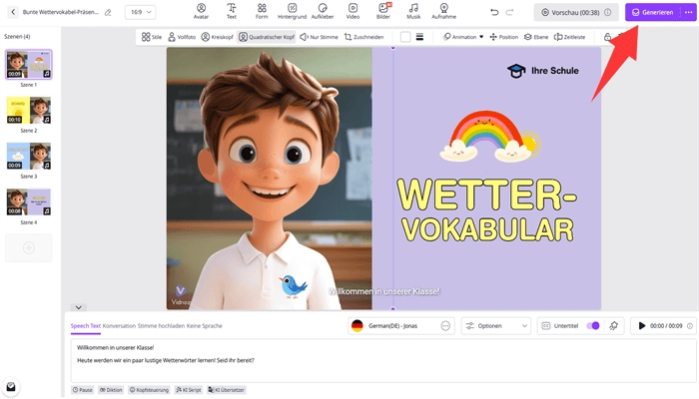Open voice options ellipsis icon
Image resolution: width=699 pixels, height=399 pixels.
pyautogui.click(x=445, y=326)
